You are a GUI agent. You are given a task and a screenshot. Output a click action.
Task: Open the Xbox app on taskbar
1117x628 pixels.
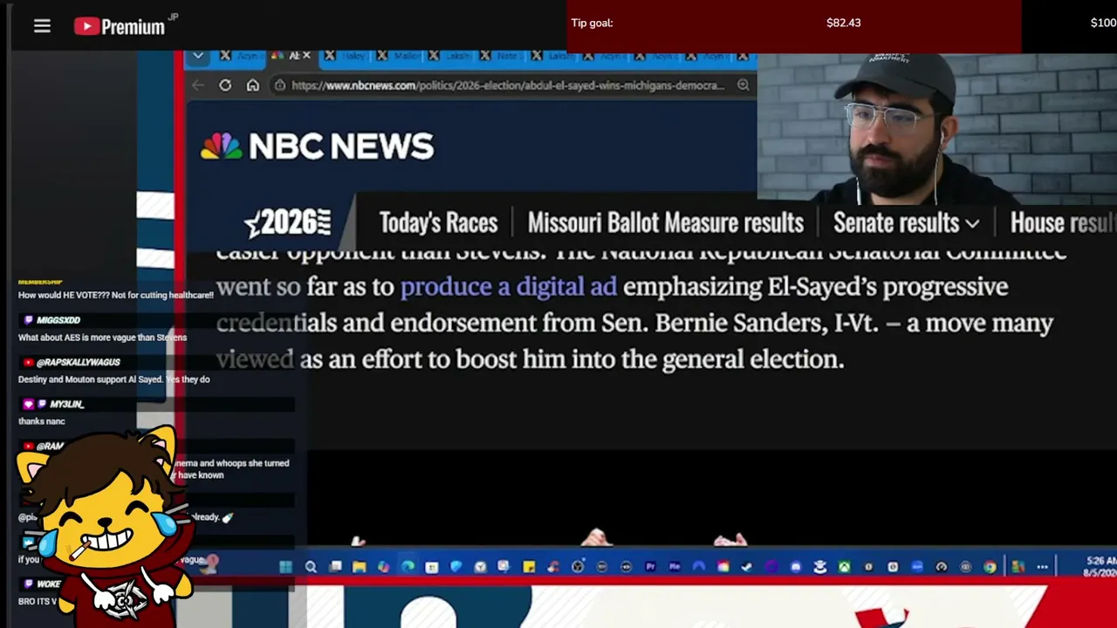pos(844,567)
